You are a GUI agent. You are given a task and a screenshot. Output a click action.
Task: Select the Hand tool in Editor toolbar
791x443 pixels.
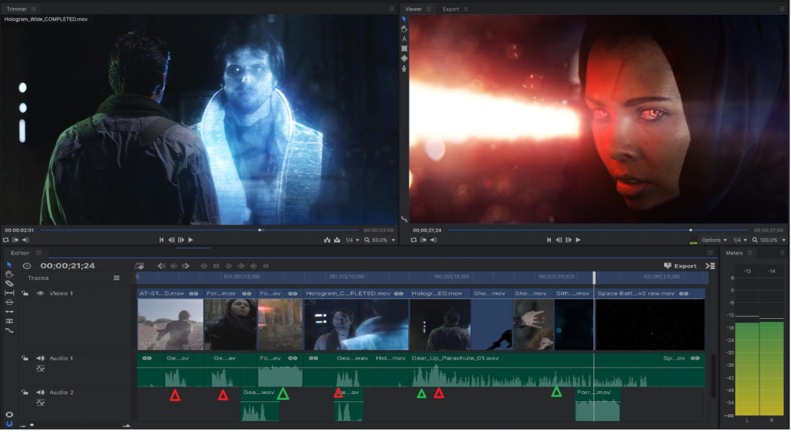9,274
